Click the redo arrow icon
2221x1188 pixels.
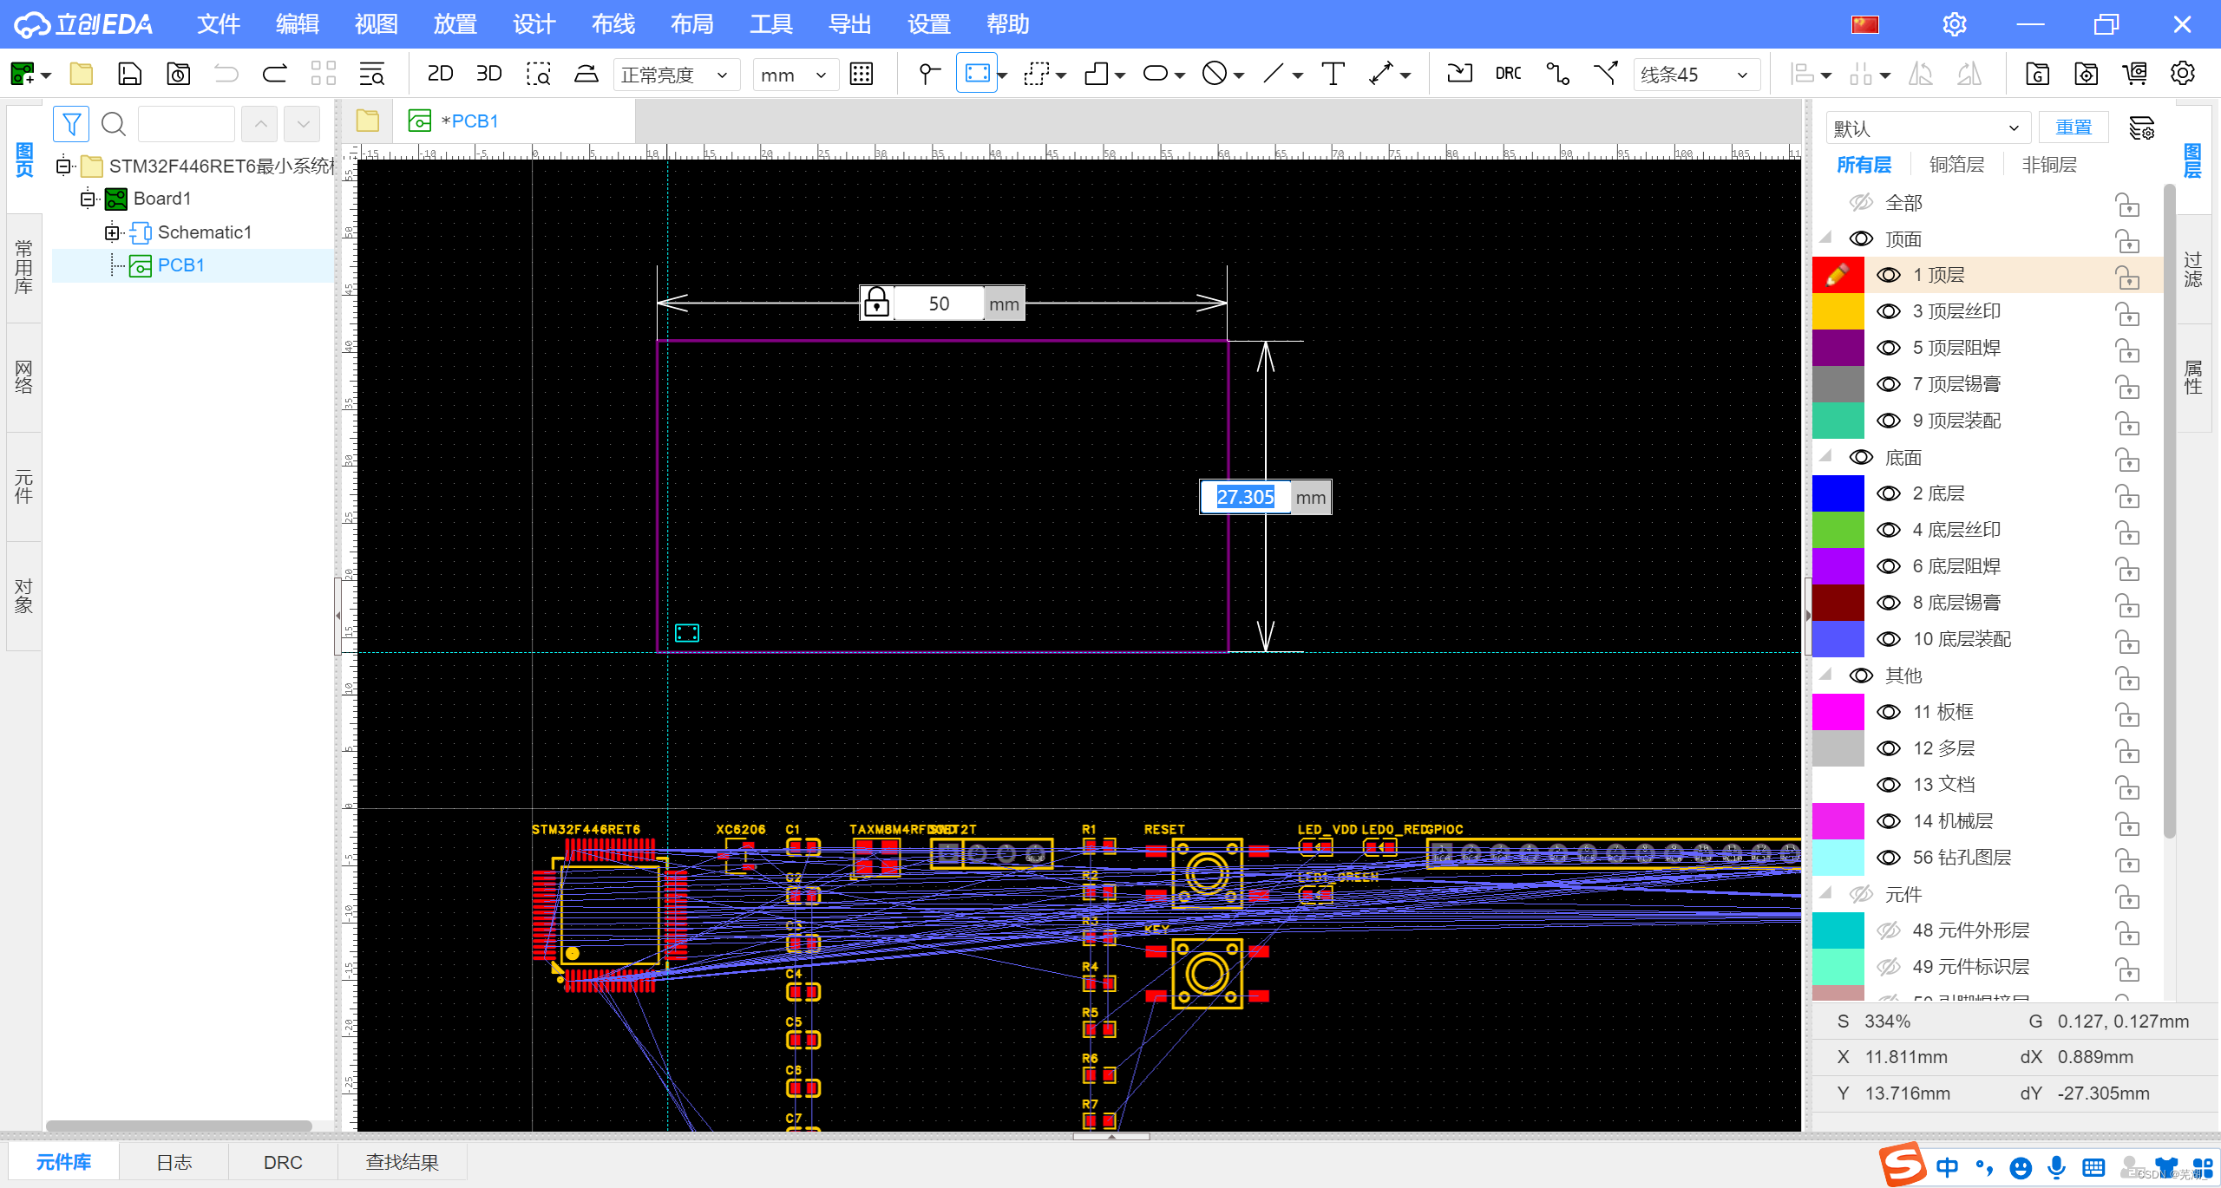pos(275,74)
